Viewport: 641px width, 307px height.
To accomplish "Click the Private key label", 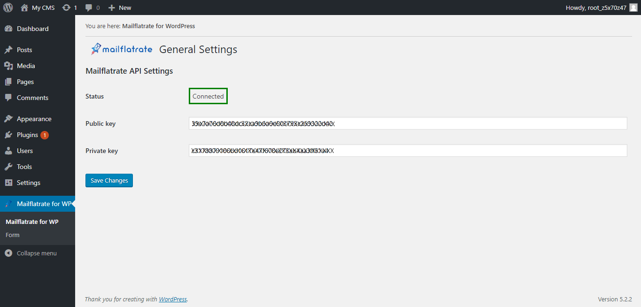I will click(101, 151).
